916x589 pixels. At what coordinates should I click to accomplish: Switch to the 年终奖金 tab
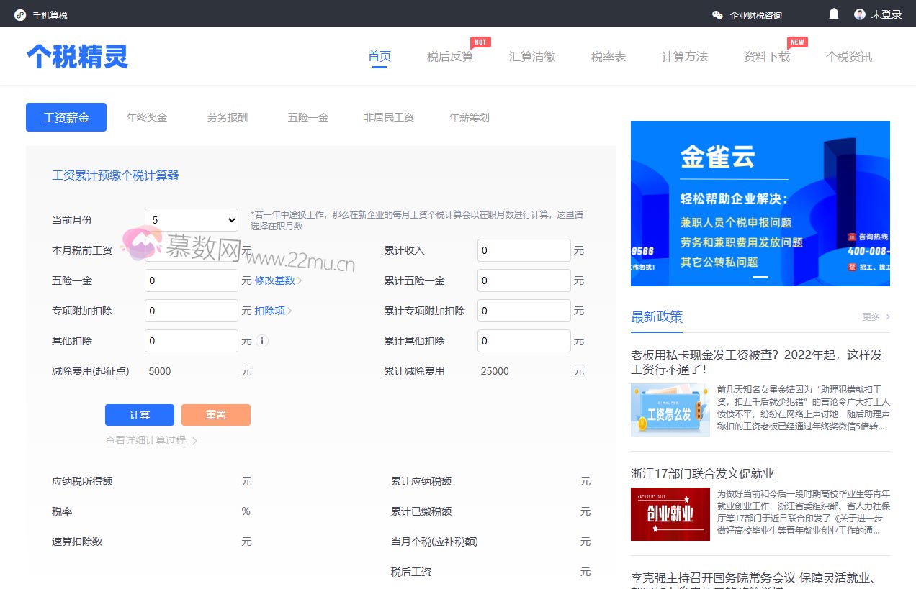click(147, 117)
